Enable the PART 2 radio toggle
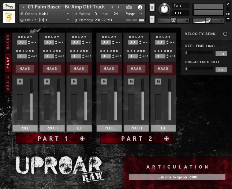 tap(166, 139)
